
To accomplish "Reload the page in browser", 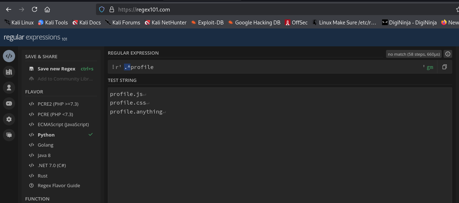I will pyautogui.click(x=35, y=9).
